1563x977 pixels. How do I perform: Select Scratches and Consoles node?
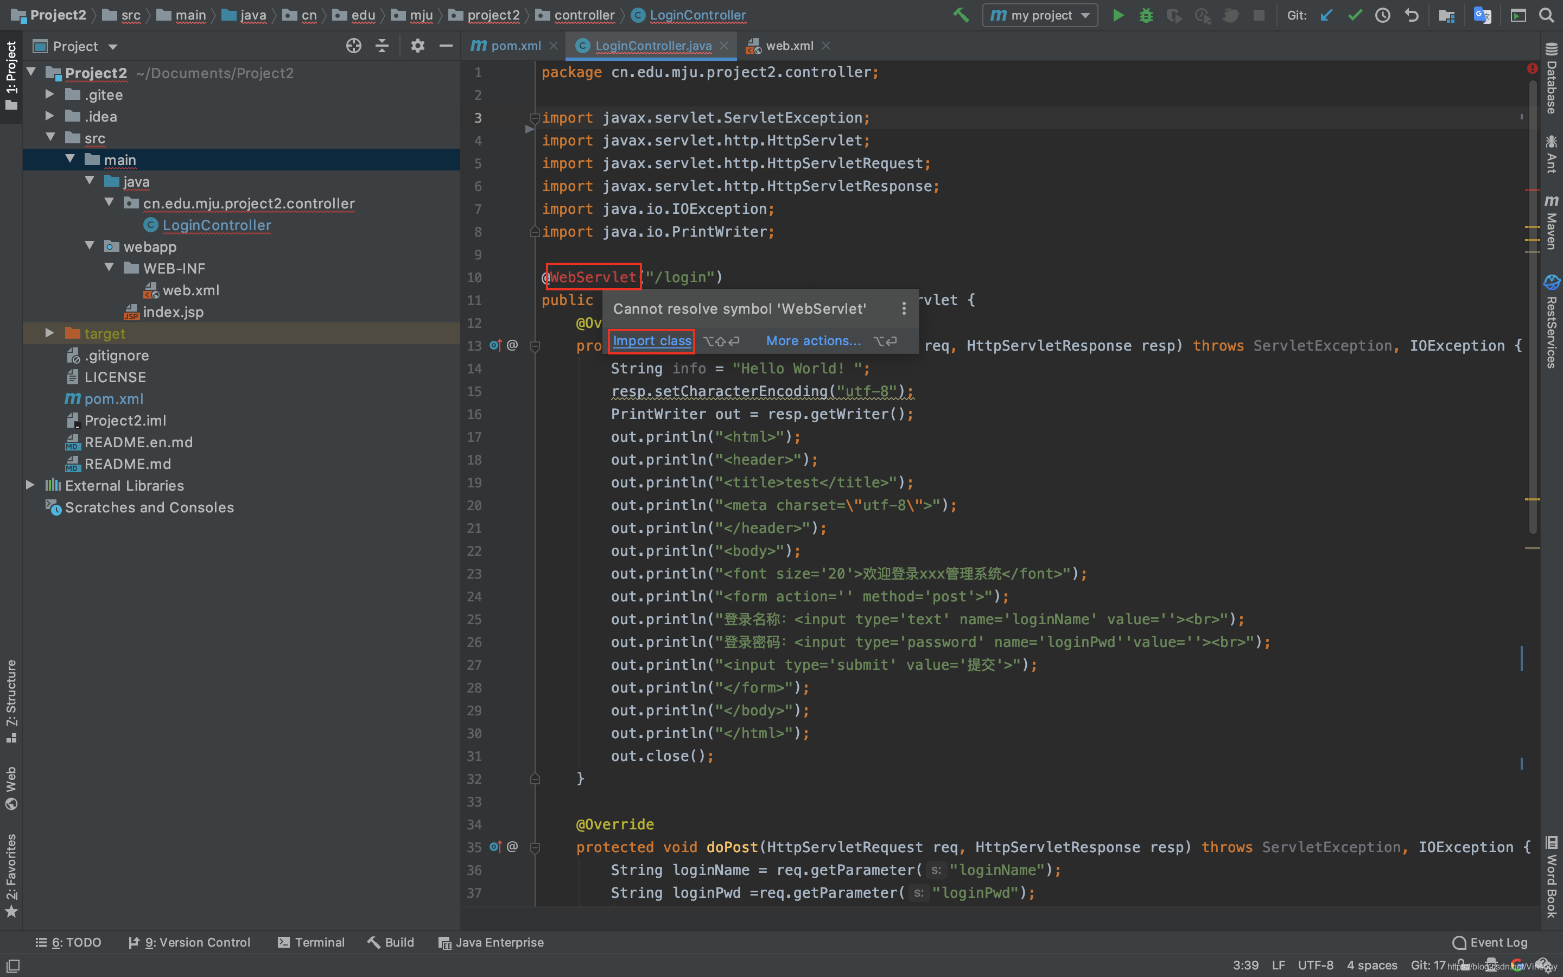[149, 507]
